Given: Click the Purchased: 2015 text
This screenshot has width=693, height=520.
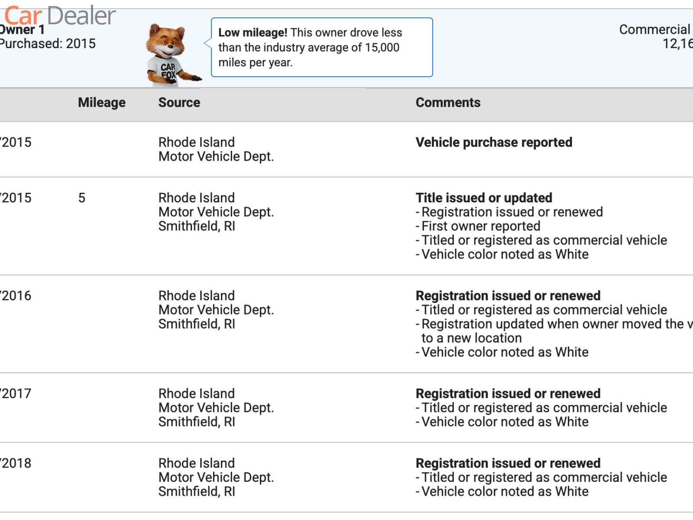Looking at the screenshot, I should point(48,44).
